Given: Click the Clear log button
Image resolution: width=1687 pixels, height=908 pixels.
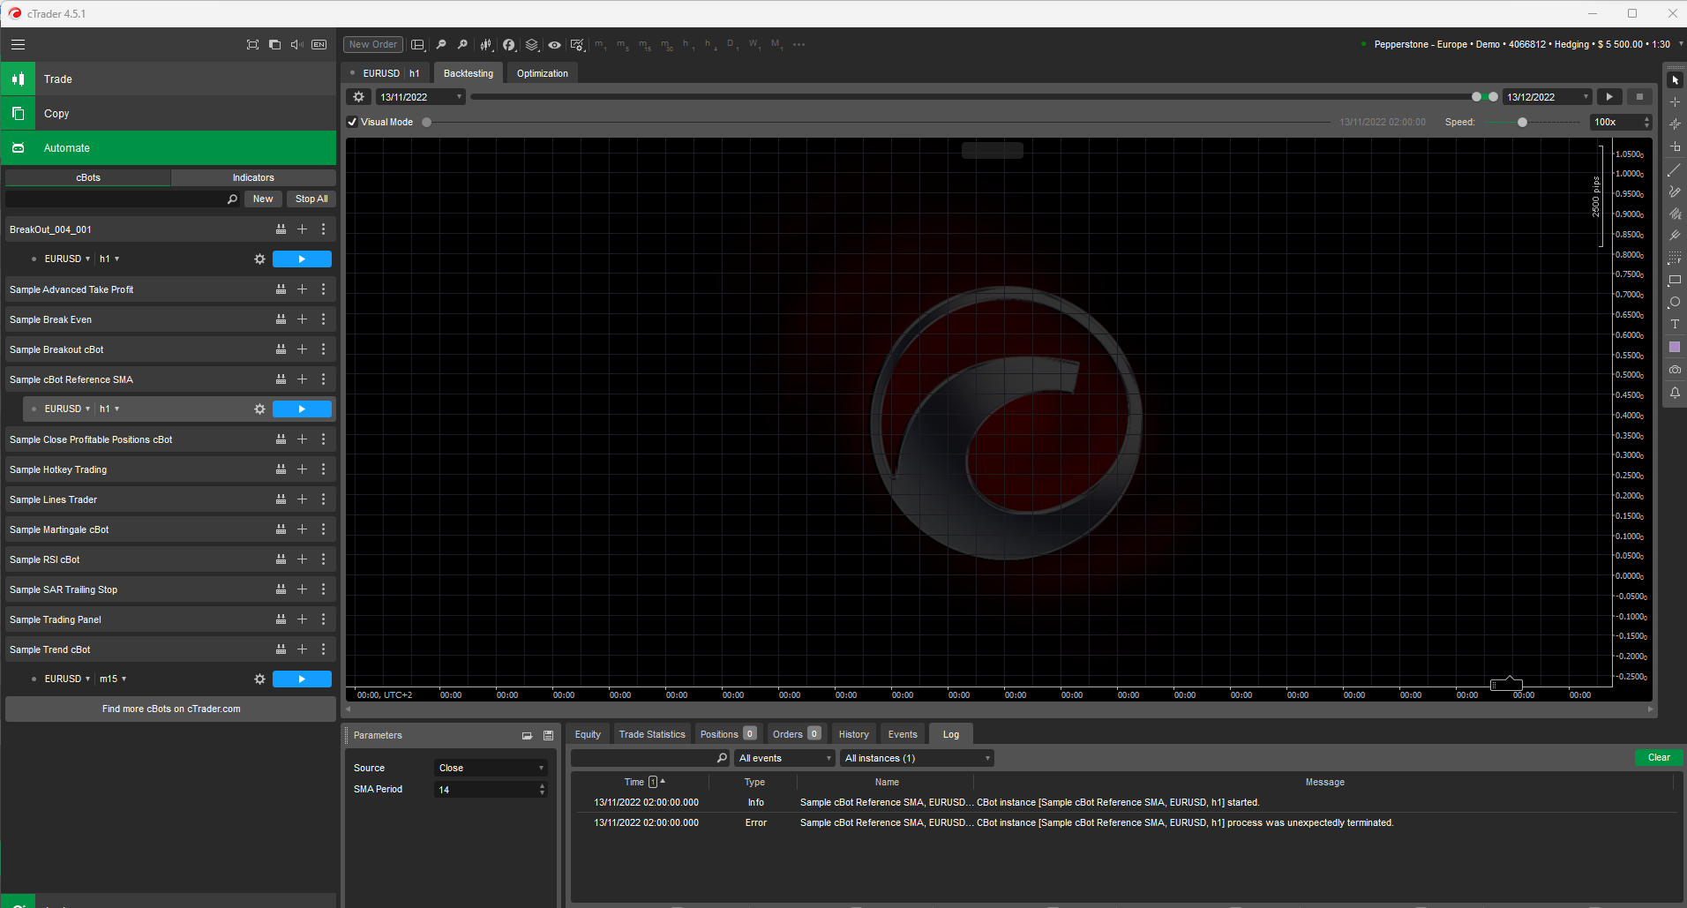Looking at the screenshot, I should tap(1659, 757).
